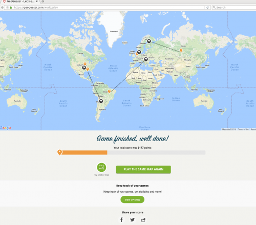Click the orange pin near United Kingdom

[x=136, y=54]
